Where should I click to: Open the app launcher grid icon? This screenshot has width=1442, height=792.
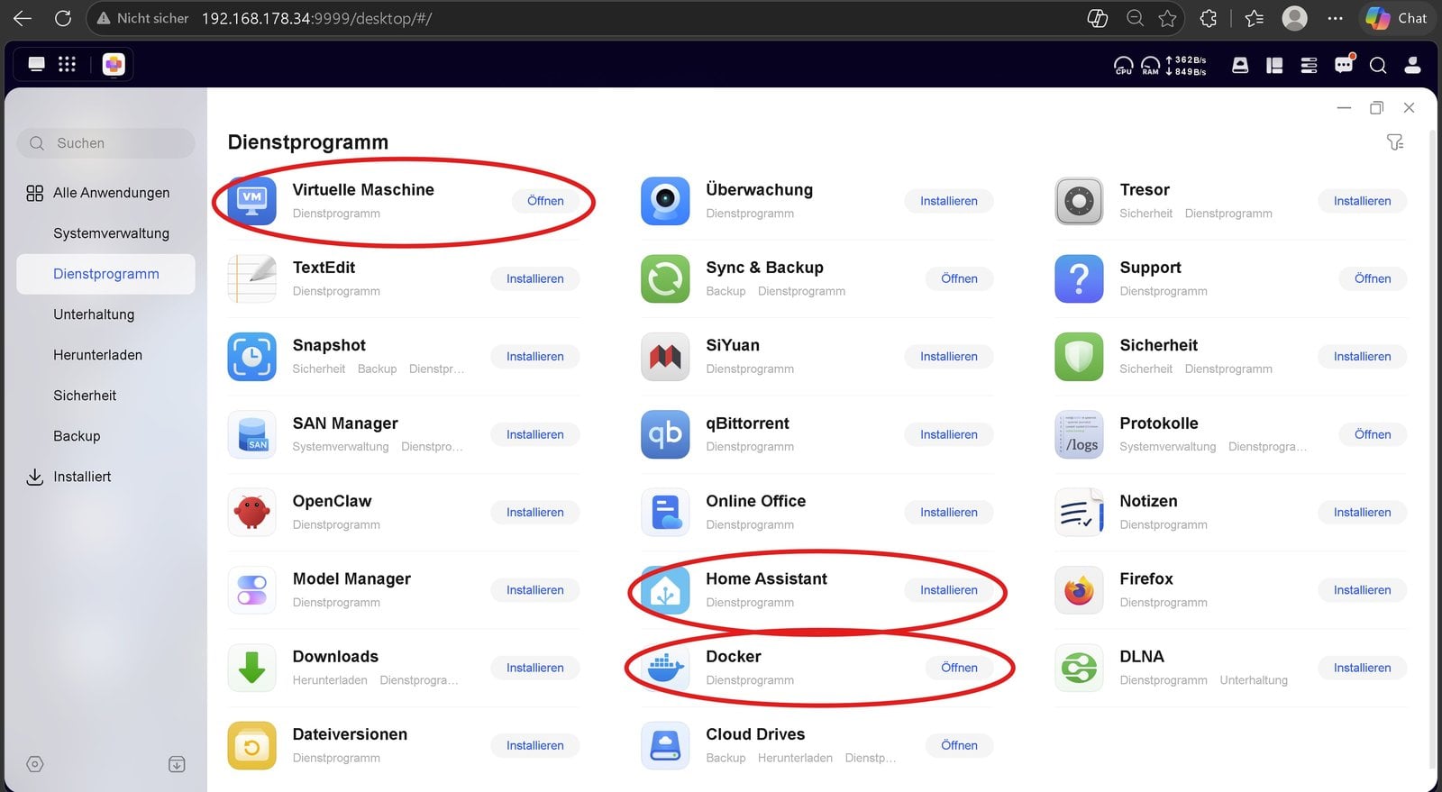pyautogui.click(x=67, y=64)
